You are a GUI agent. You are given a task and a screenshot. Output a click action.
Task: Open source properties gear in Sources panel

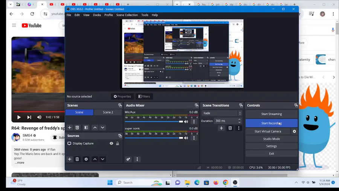pos(86,159)
